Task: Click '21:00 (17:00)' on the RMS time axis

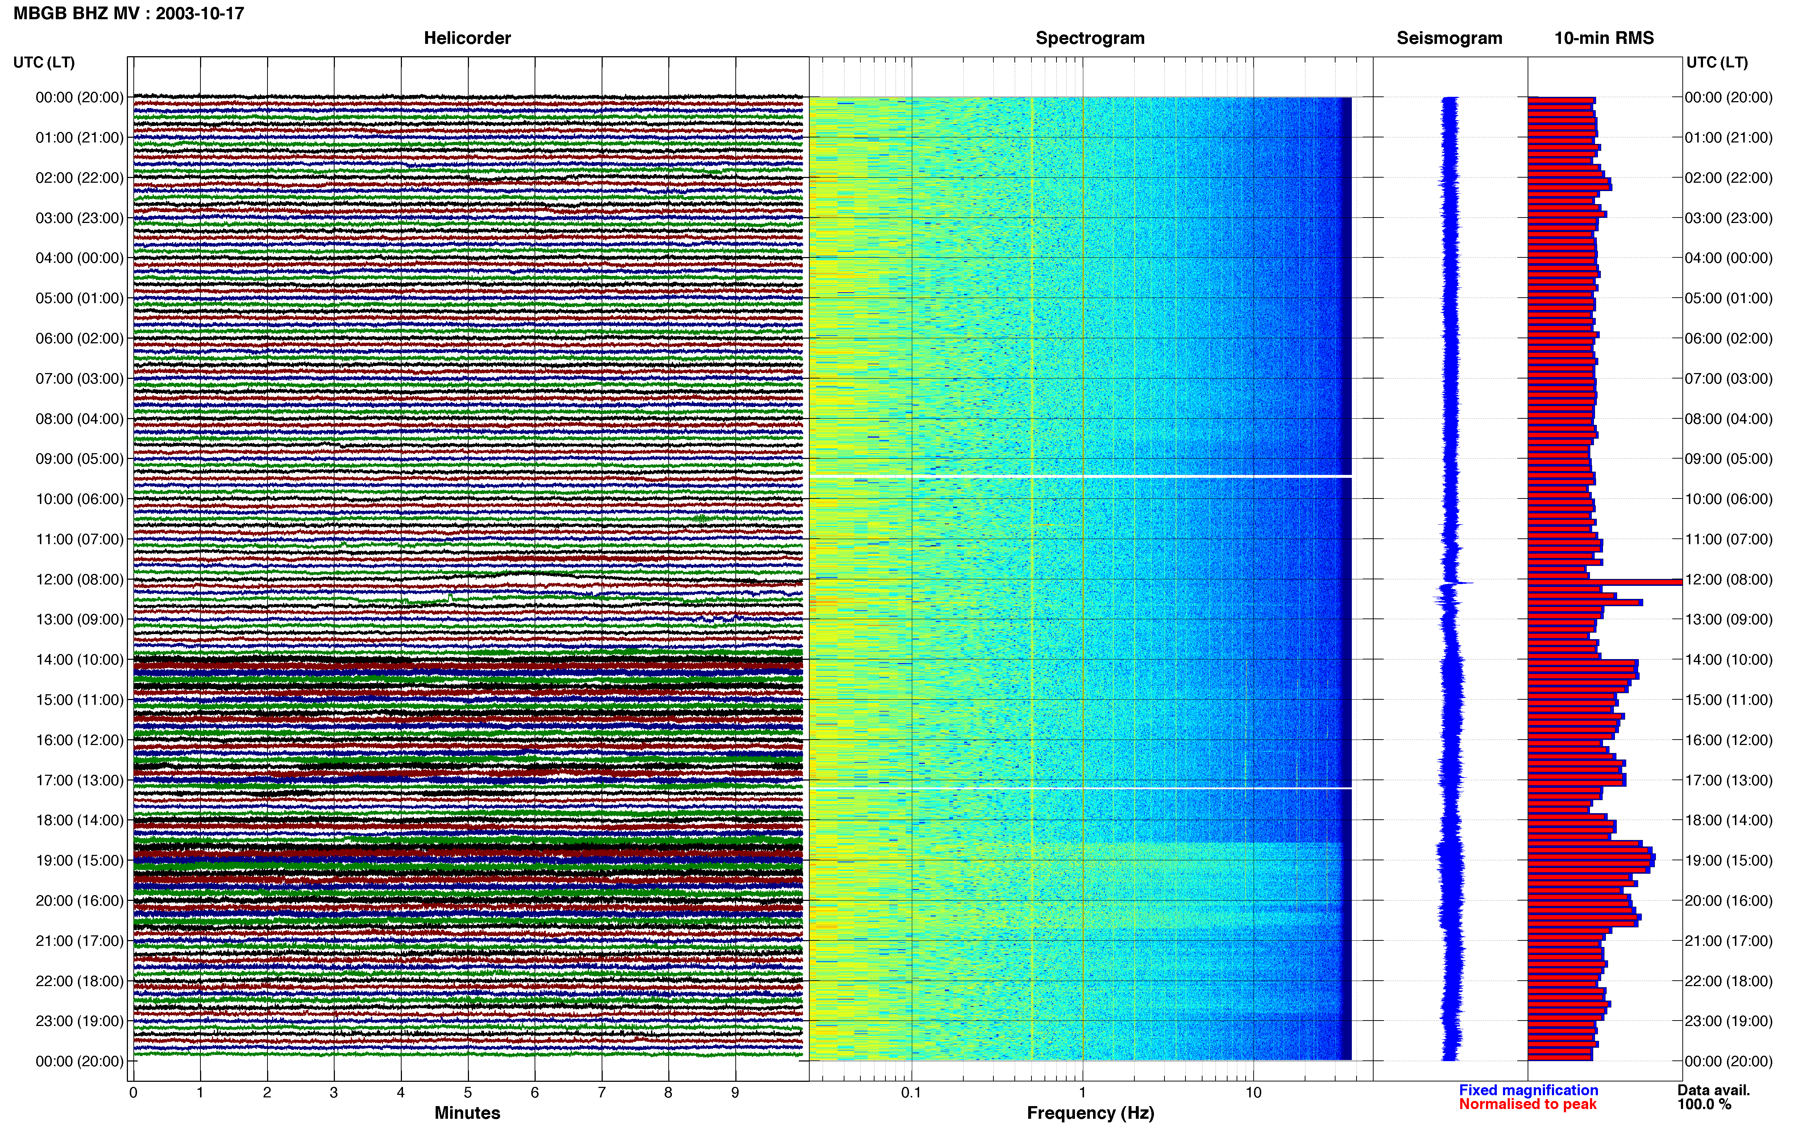Action: (1729, 941)
